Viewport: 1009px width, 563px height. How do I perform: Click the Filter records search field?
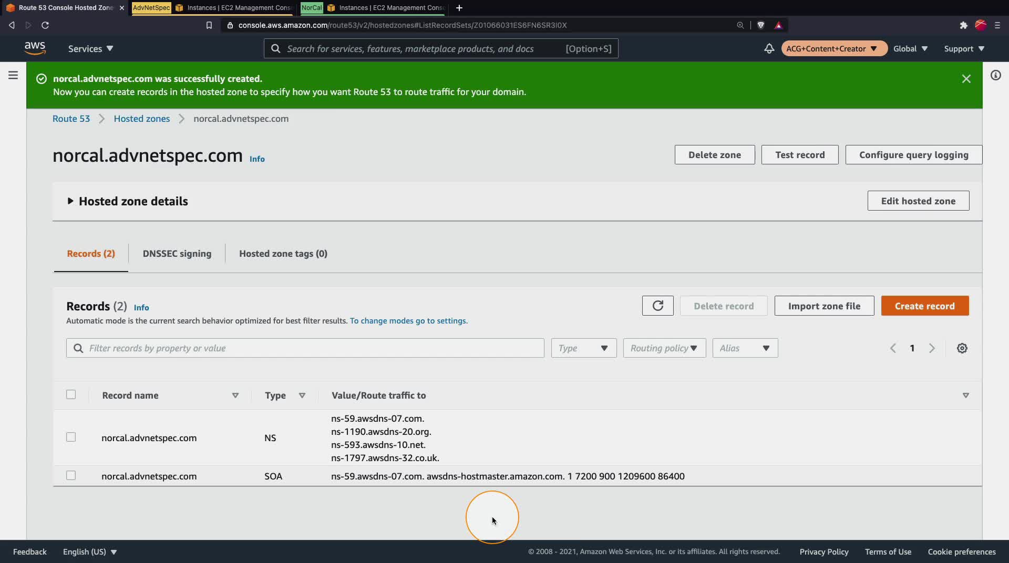[x=305, y=348]
